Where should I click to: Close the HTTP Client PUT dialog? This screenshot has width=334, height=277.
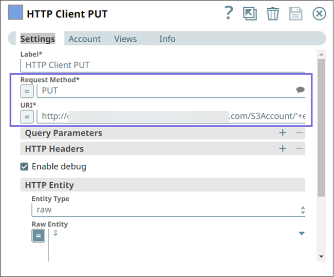[319, 13]
